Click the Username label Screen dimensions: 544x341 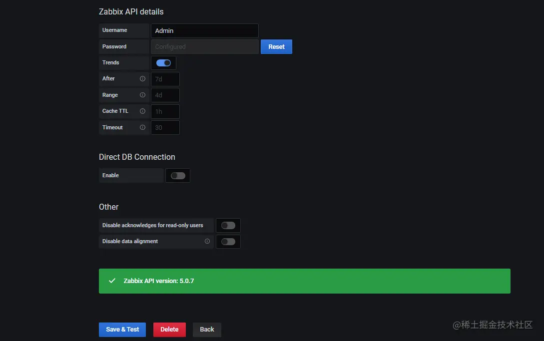pos(114,30)
